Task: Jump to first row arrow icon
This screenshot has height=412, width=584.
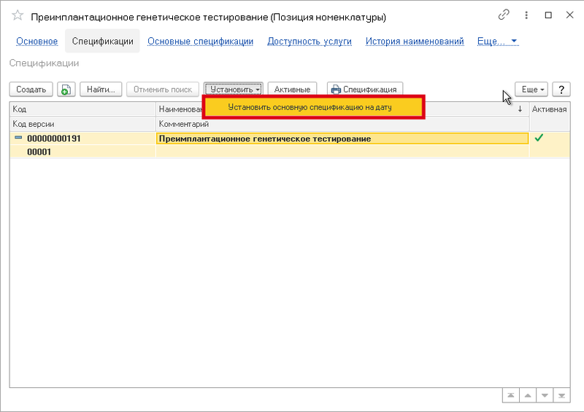Action: coord(511,394)
